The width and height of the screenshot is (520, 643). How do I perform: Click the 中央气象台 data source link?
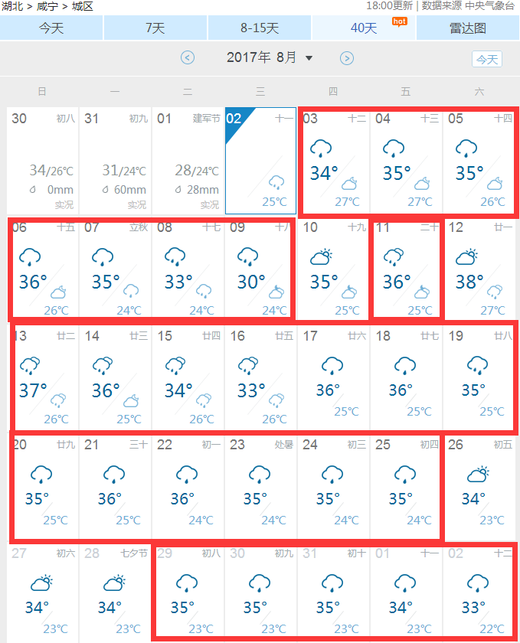click(489, 6)
